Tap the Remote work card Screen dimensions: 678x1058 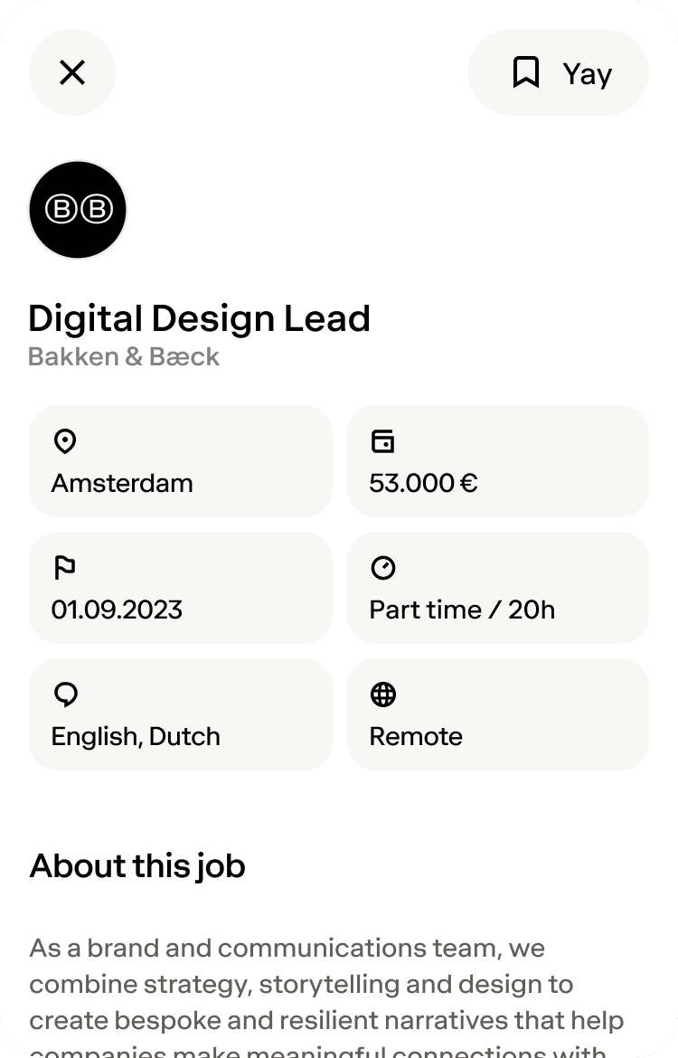pyautogui.click(x=498, y=714)
